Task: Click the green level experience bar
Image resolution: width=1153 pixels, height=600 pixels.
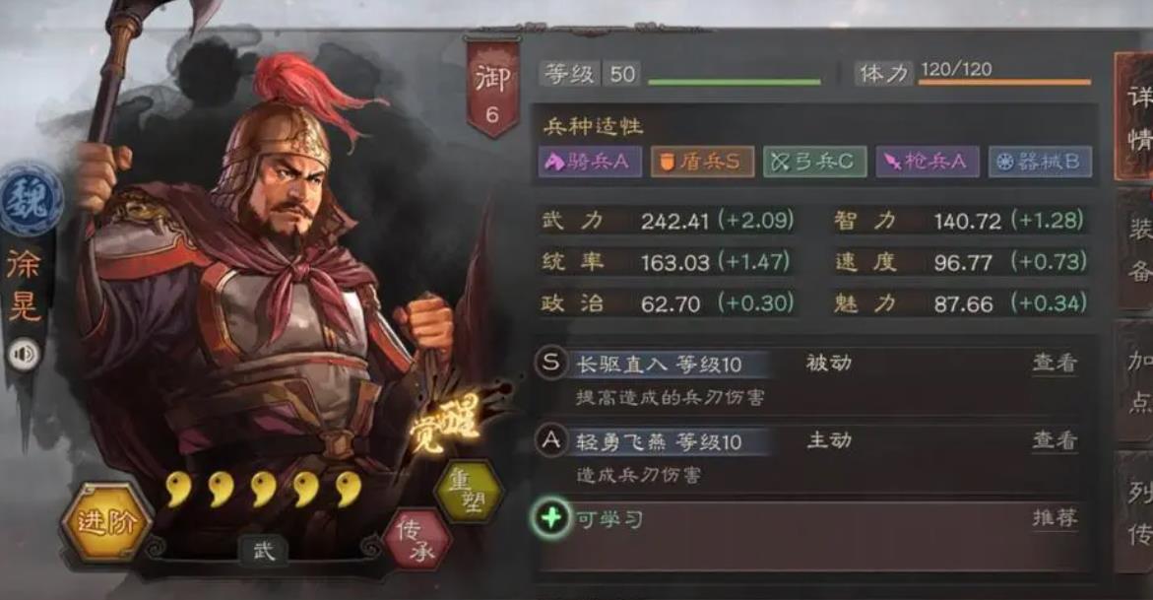Action: tap(734, 82)
